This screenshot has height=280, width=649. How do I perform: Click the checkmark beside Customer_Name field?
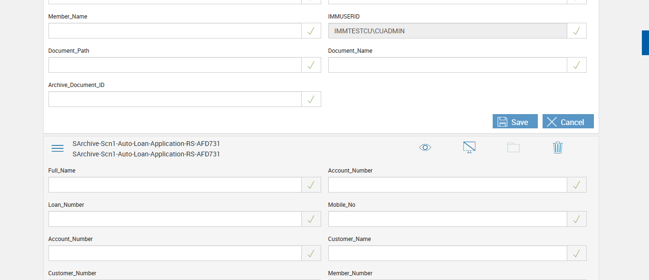[x=577, y=253]
